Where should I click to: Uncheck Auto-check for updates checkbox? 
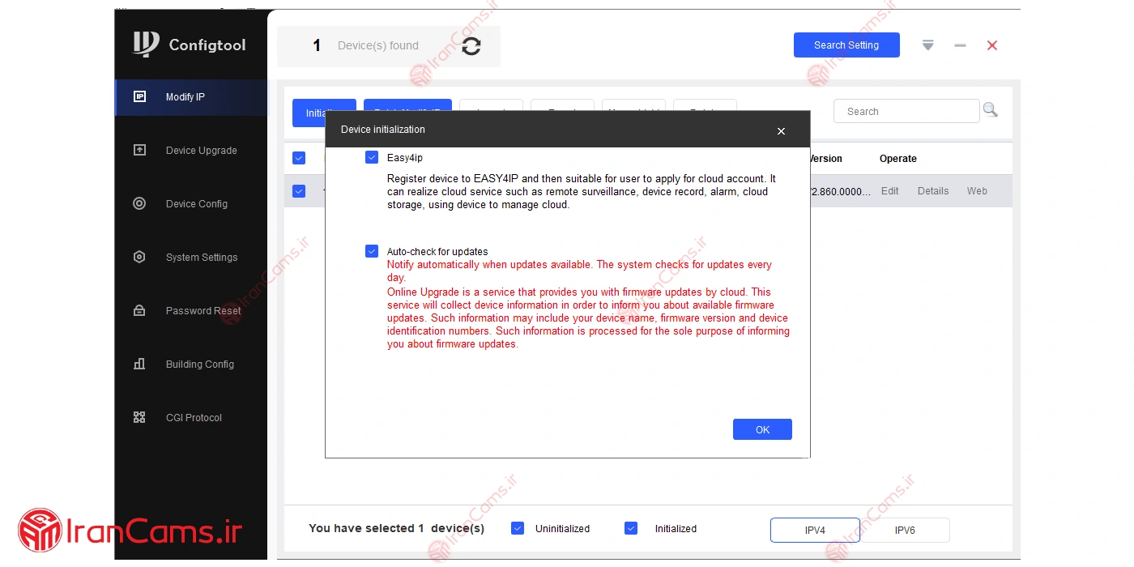(372, 251)
